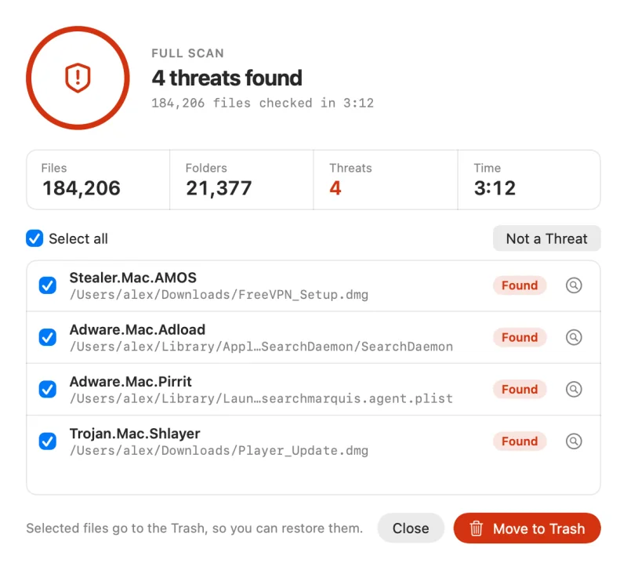627x563 pixels.
Task: Reveal Adware.Mac.Adload file with magnifier icon
Action: point(574,337)
